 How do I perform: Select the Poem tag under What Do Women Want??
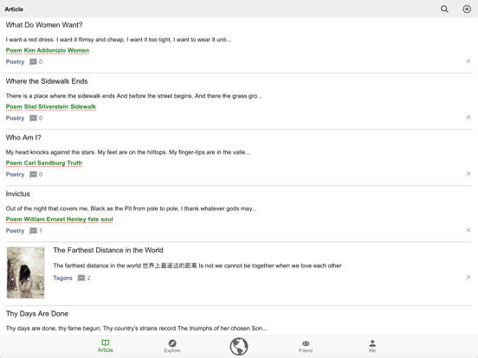click(x=14, y=50)
